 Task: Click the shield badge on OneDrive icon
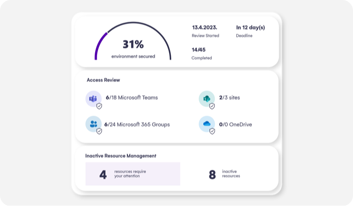[x=212, y=131]
